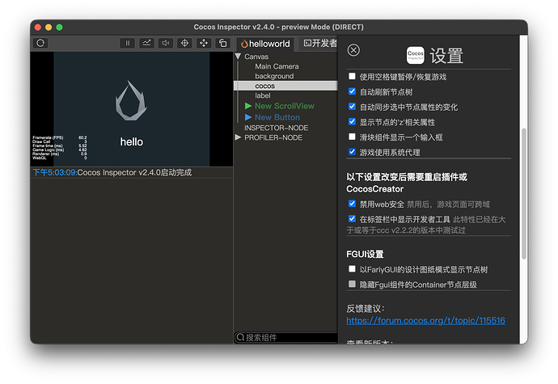The image size is (558, 384).
Task: Select the cocos node row
Action: pos(285,86)
